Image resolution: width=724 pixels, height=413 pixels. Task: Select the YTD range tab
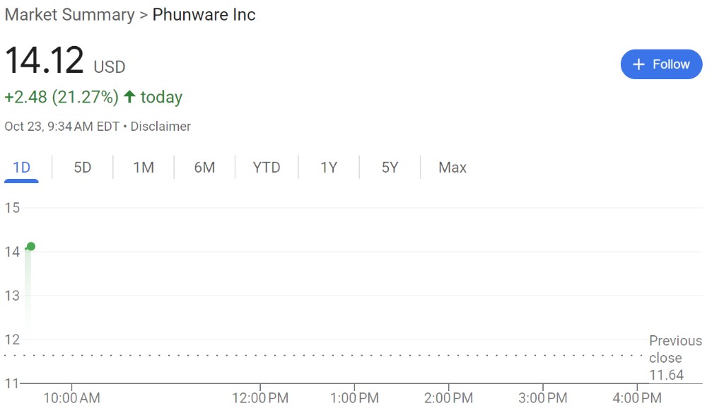coord(267,168)
